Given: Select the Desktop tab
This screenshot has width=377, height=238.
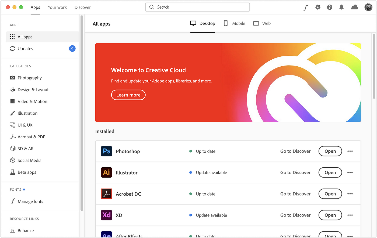Looking at the screenshot, I should click(203, 24).
